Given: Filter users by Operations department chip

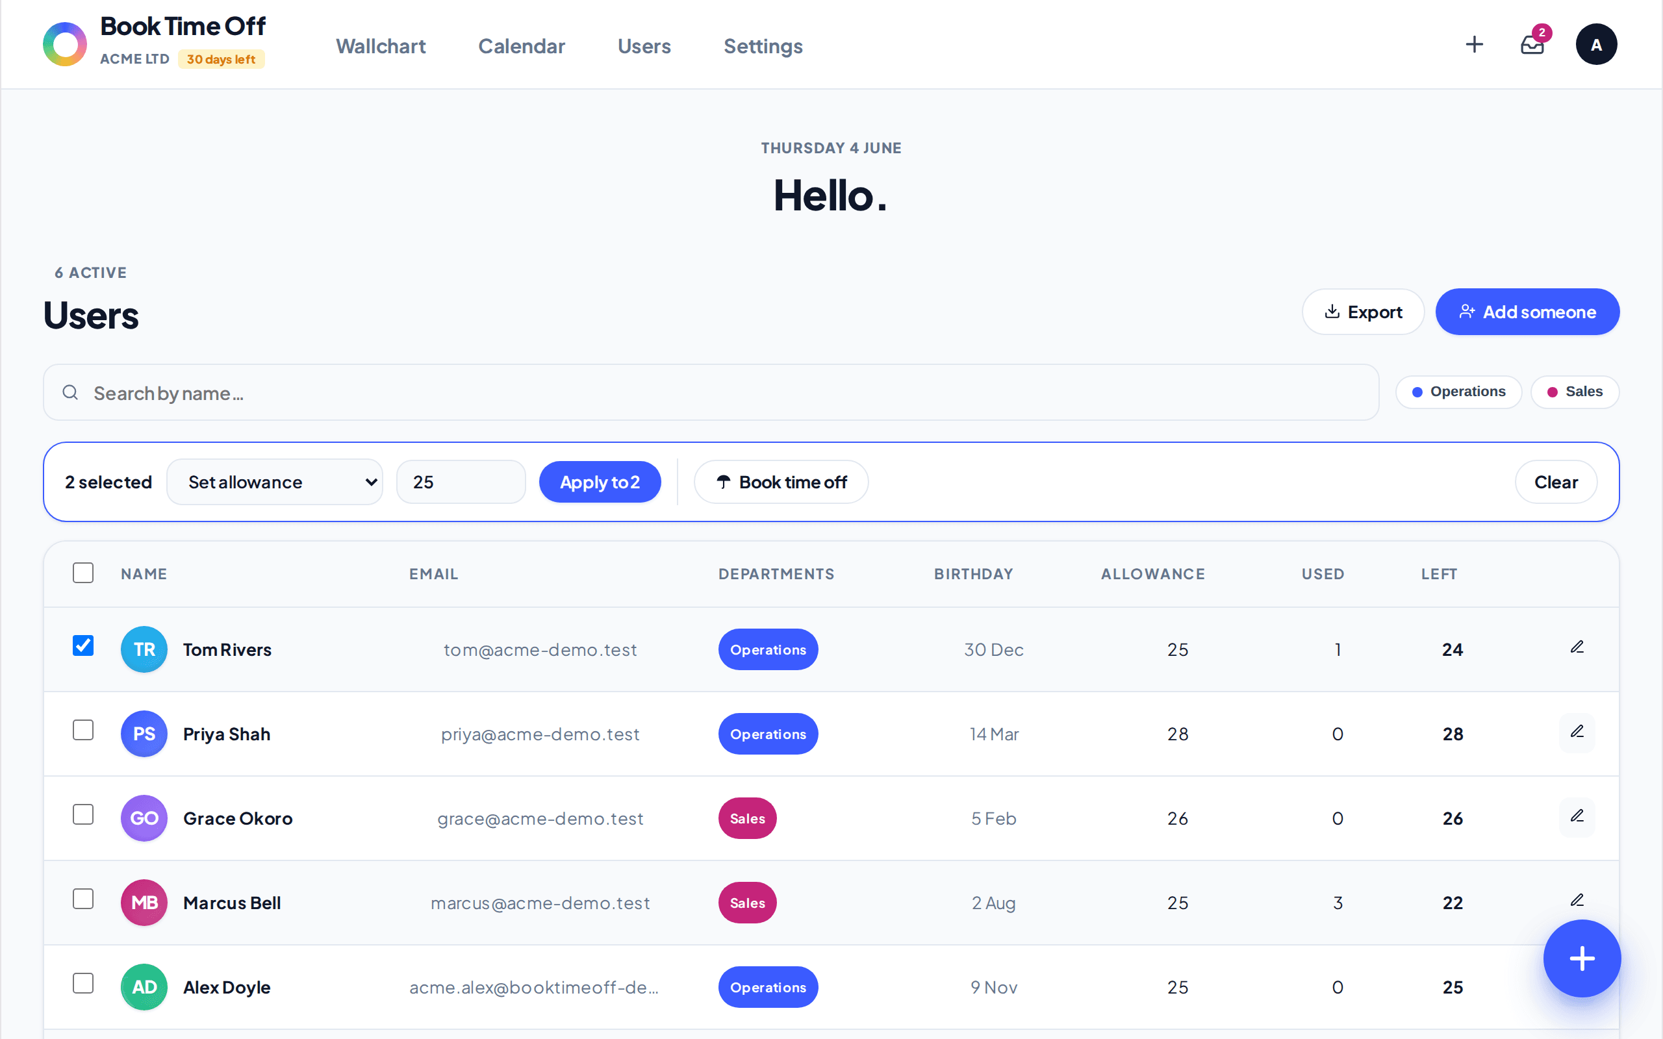Looking at the screenshot, I should 1458,392.
